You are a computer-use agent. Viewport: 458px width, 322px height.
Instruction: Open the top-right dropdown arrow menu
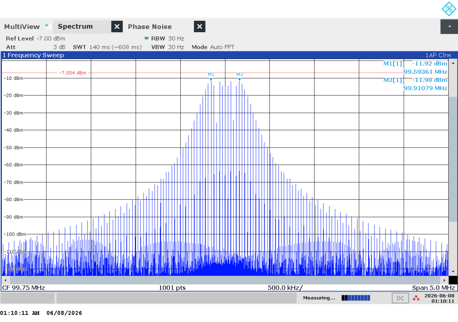(449, 27)
